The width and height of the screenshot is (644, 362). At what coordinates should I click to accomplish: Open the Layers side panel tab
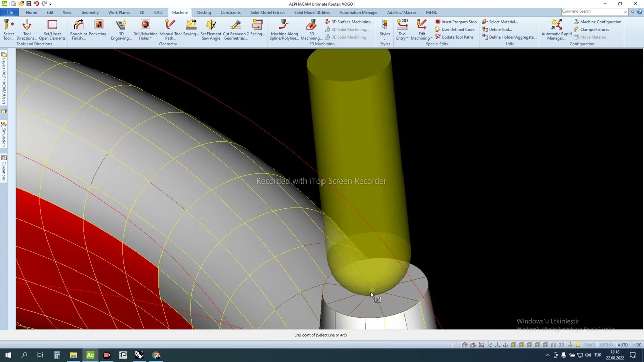[x=4, y=79]
